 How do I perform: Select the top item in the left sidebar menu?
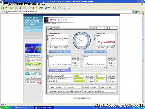(x=33, y=18)
